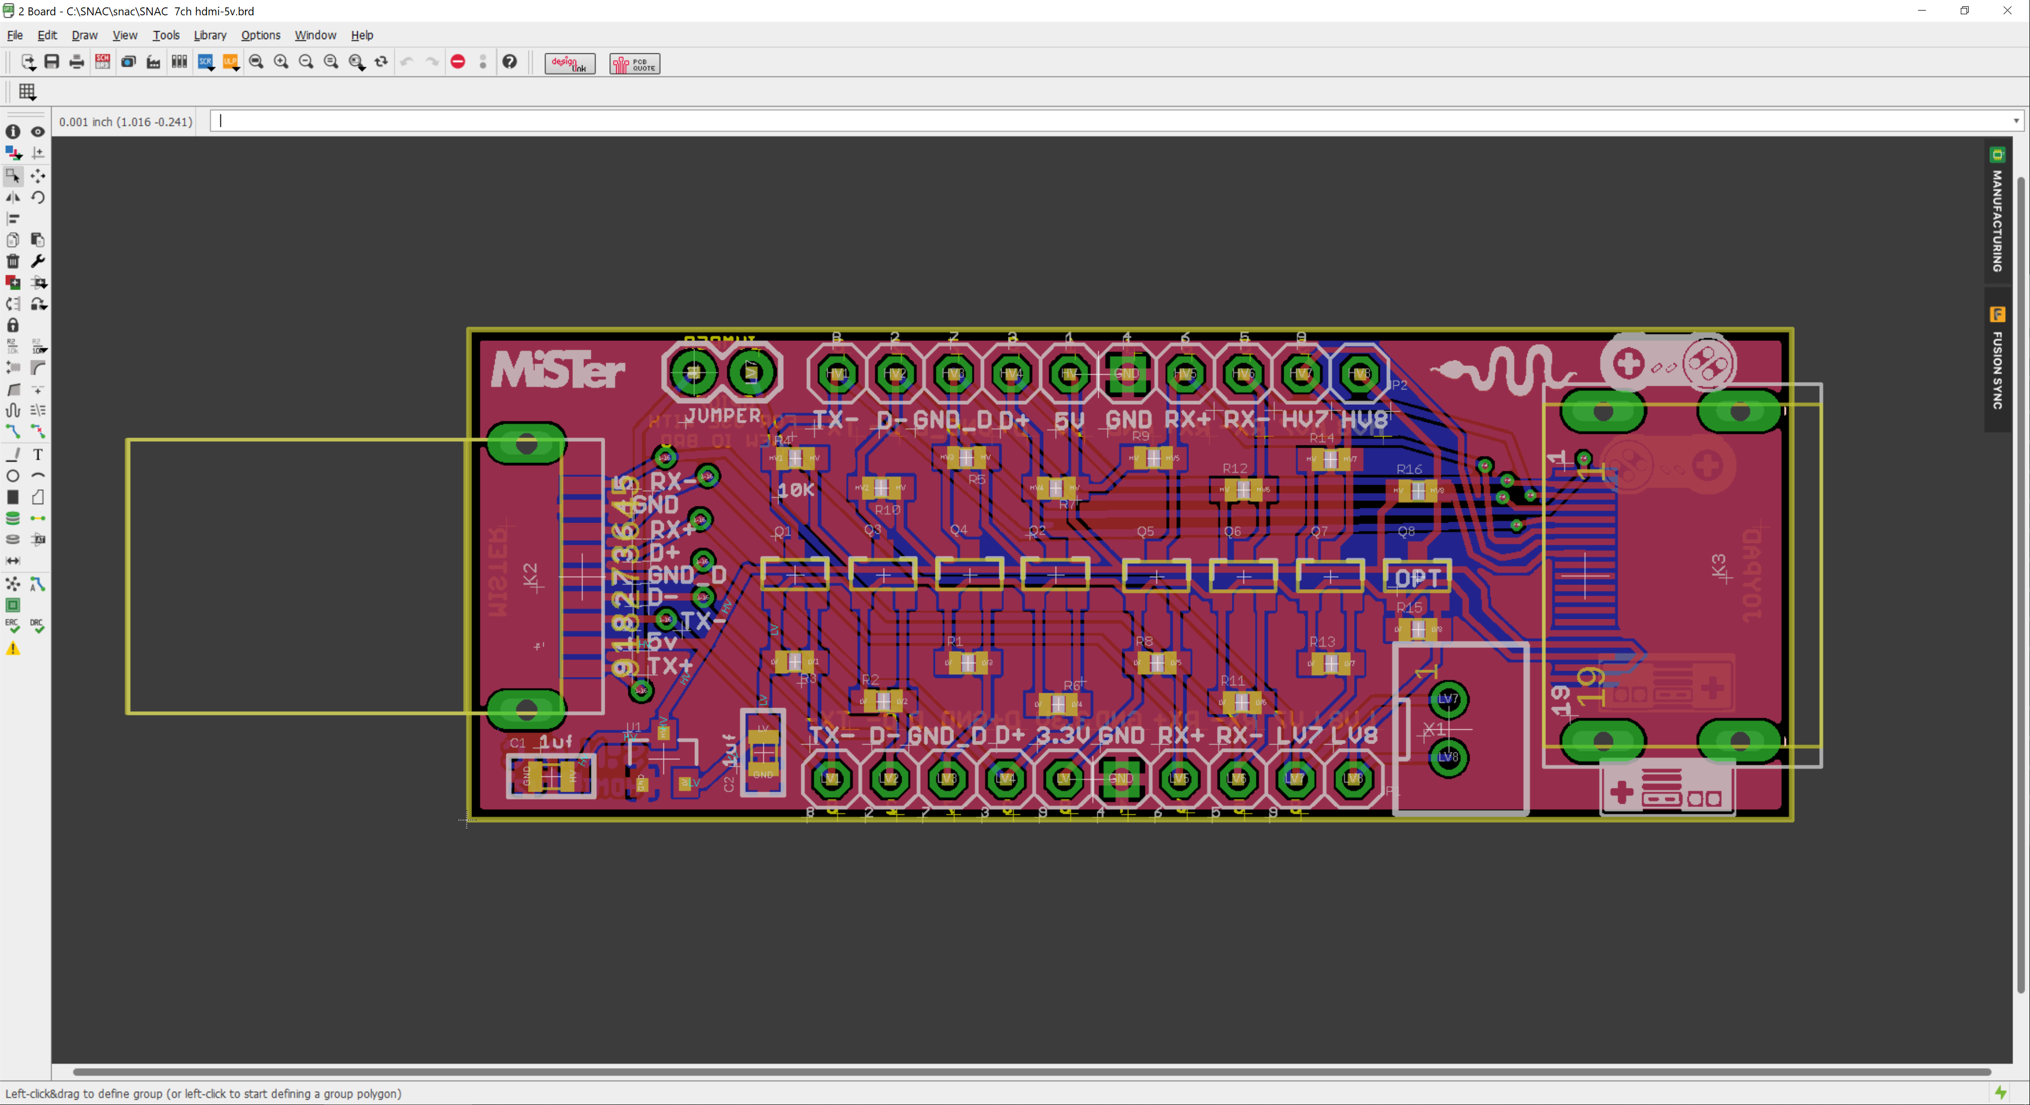Image resolution: width=2030 pixels, height=1105 pixels.
Task: Open the Tools menu
Action: tap(165, 35)
